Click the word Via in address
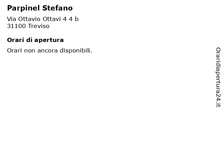The width and height of the screenshot is (224, 168). 12,19
